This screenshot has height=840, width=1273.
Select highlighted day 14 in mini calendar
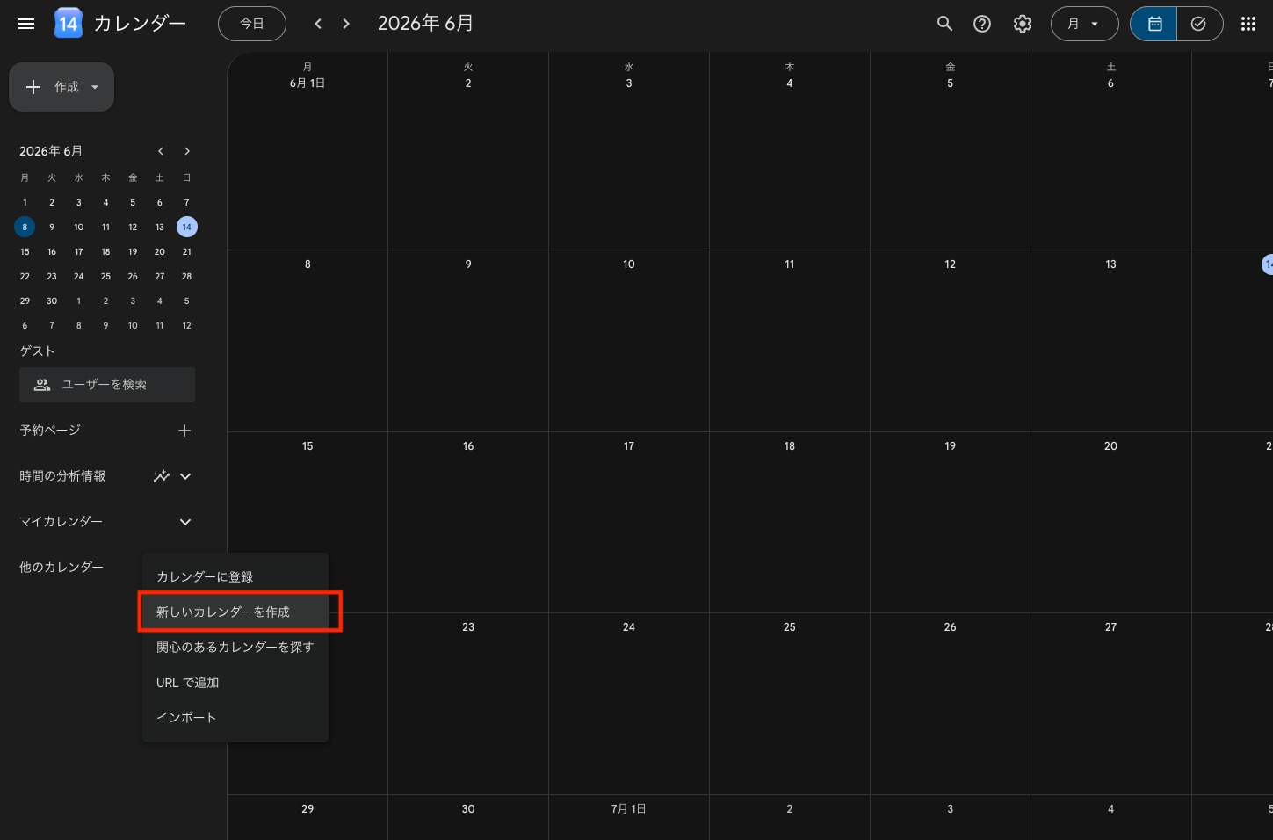(x=187, y=227)
